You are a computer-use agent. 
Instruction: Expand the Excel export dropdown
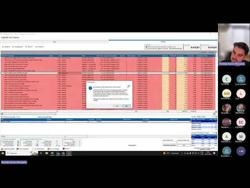tap(66, 149)
